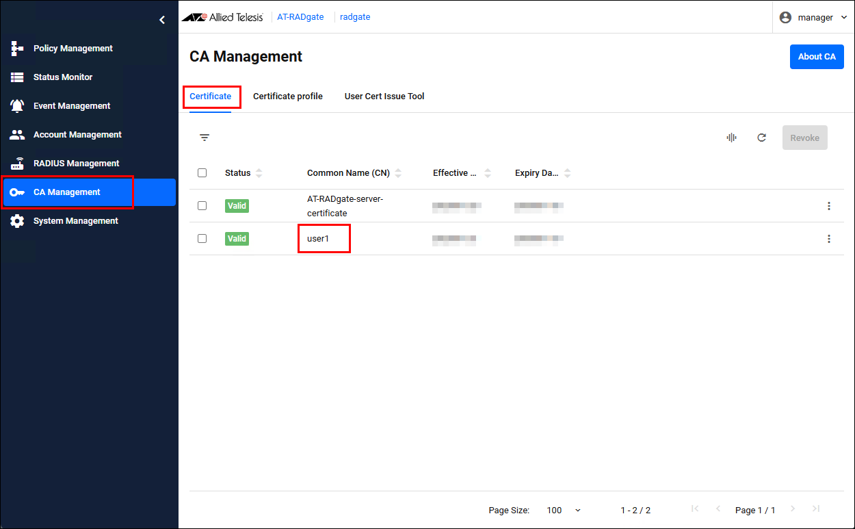The width and height of the screenshot is (855, 529).
Task: Click the Account Management people icon
Action: (x=18, y=135)
